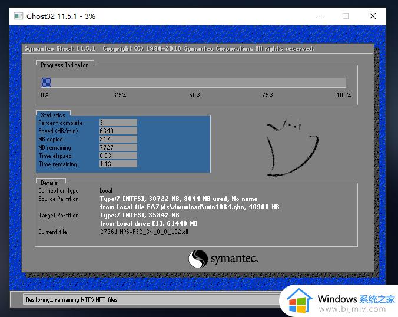This screenshot has width=398, height=317.
Task: Click the 75% progress scale mark
Action: pos(267,95)
